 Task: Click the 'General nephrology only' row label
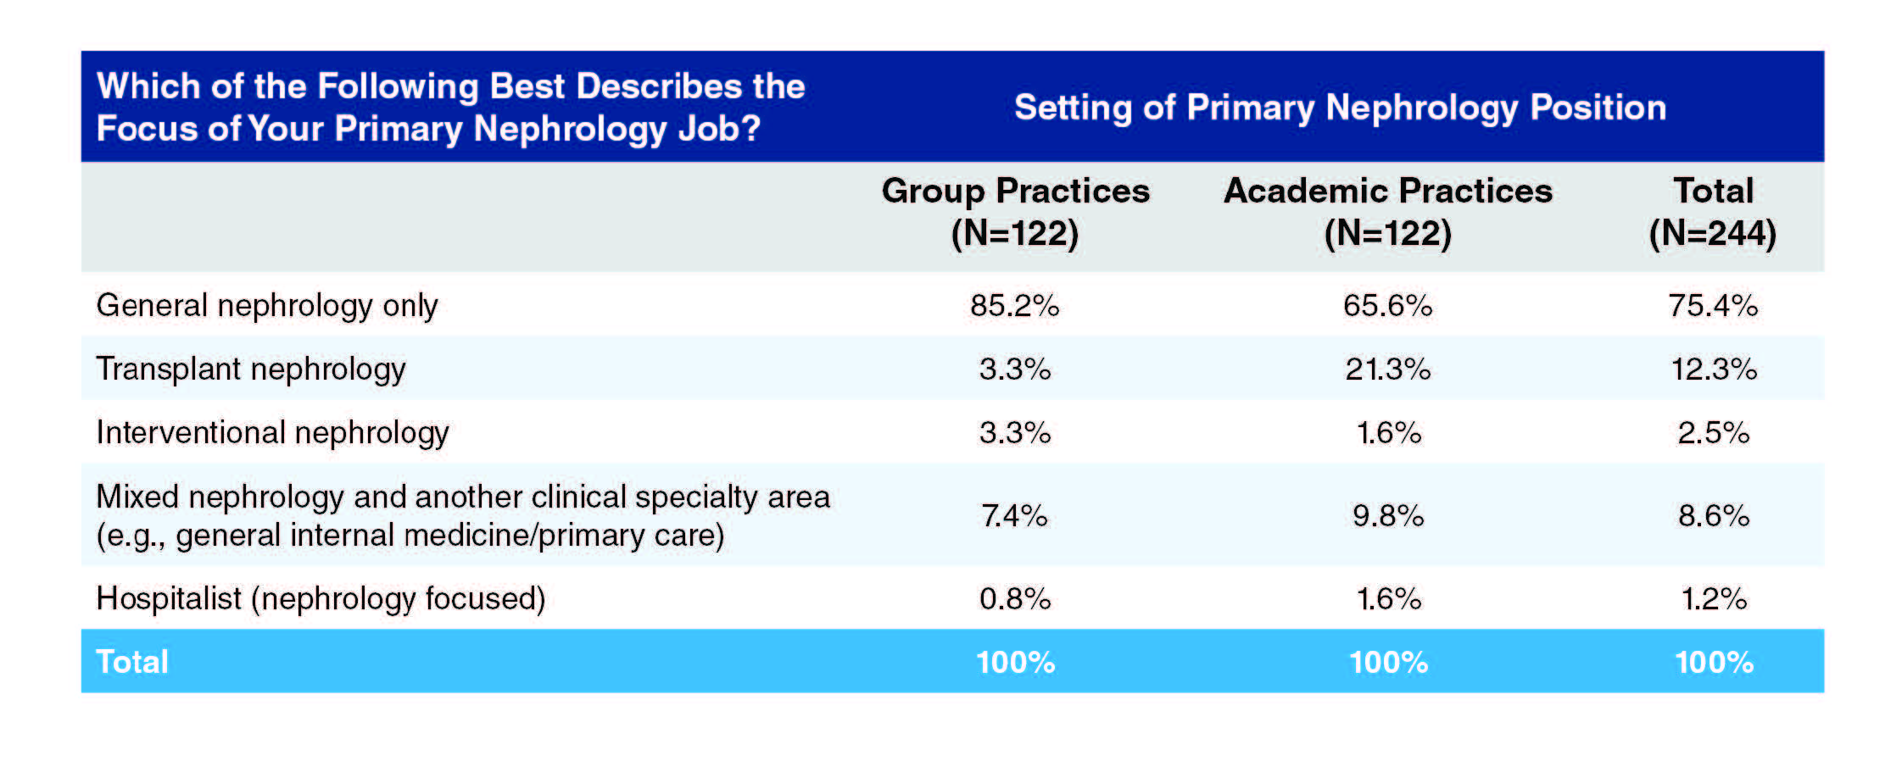267,305
